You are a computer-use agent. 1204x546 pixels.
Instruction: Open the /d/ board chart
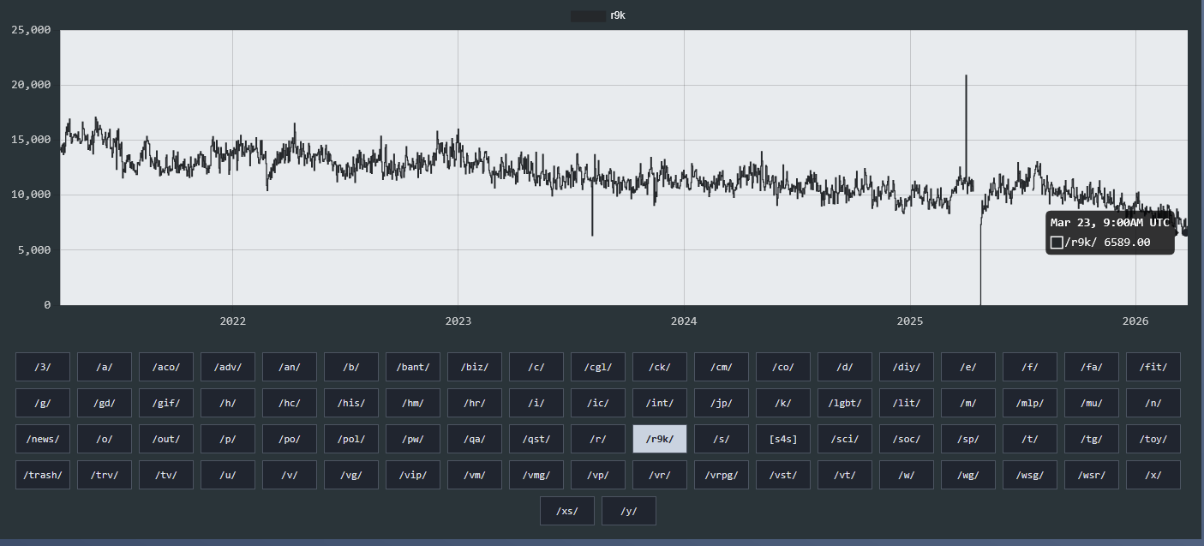[845, 367]
